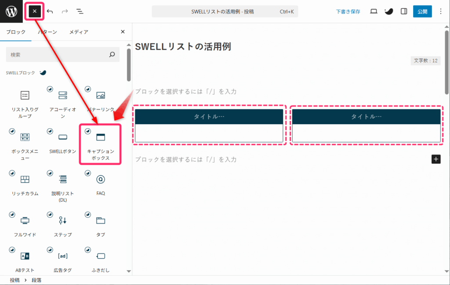Click the inserter panel scrollbar thumb
Screen dimensions: 450x285
point(129,65)
